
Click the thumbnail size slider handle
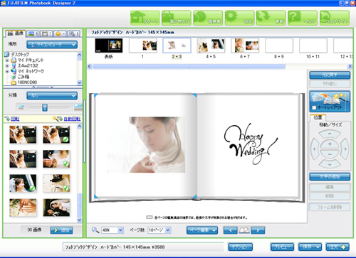[45, 107]
